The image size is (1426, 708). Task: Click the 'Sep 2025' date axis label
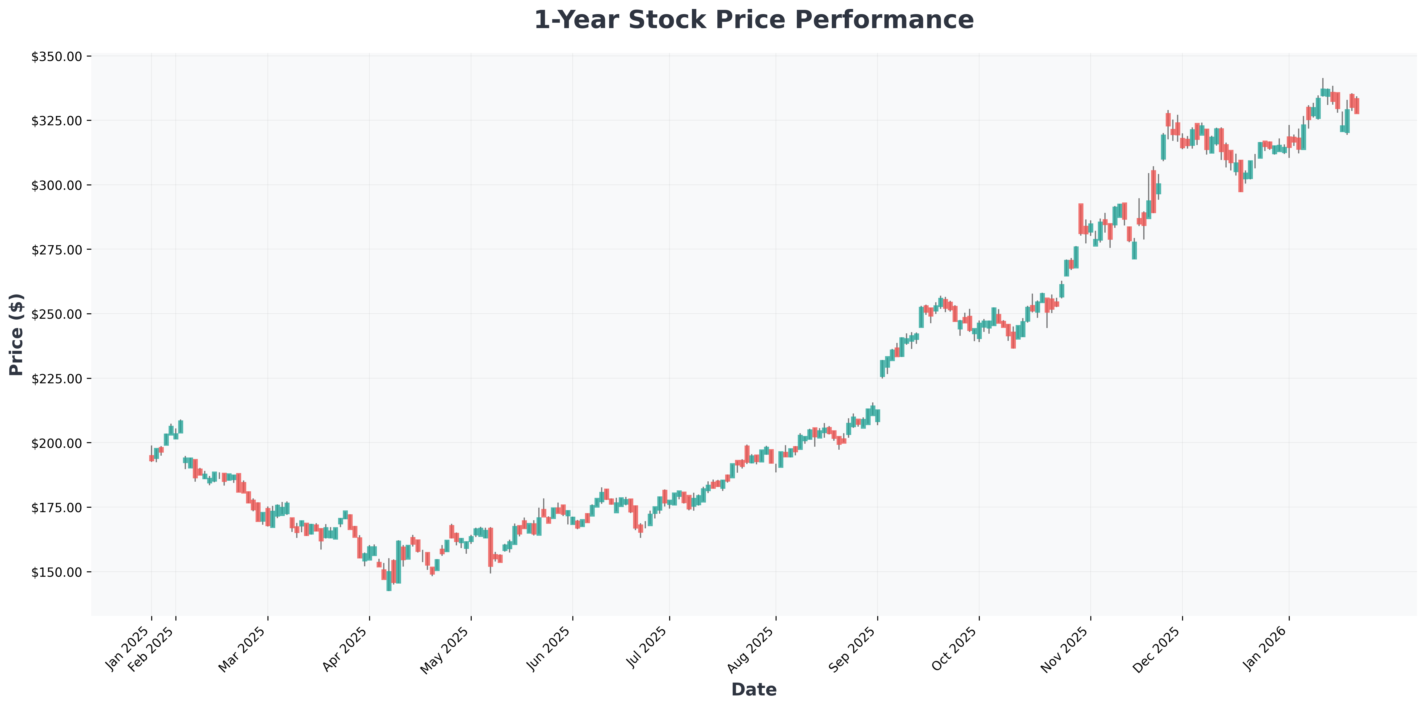coord(854,648)
